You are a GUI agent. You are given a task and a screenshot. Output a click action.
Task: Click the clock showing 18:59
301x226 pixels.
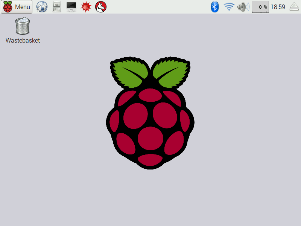click(x=278, y=7)
